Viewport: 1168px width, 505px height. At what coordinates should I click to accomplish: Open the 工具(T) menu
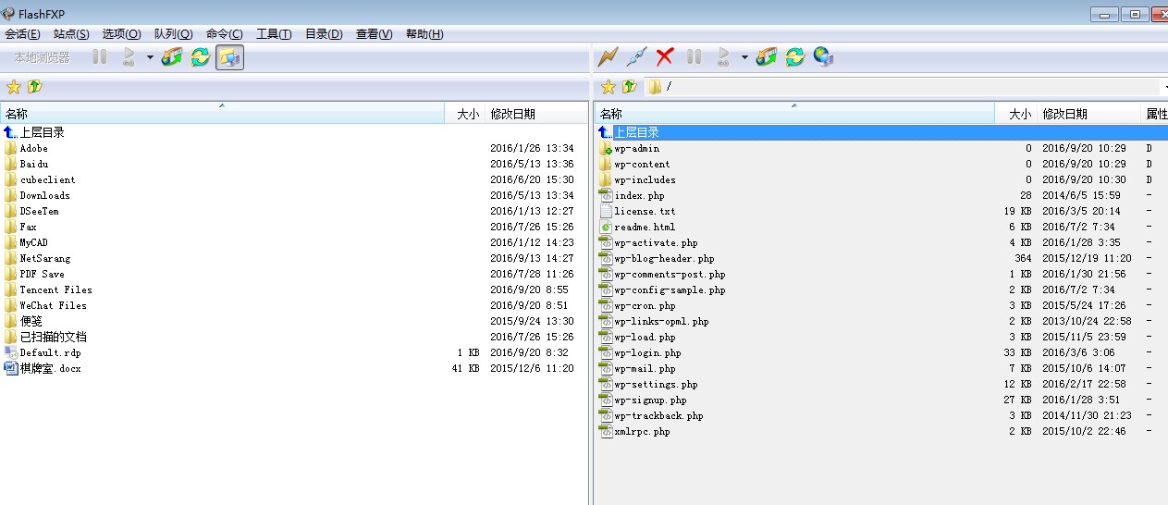274,34
